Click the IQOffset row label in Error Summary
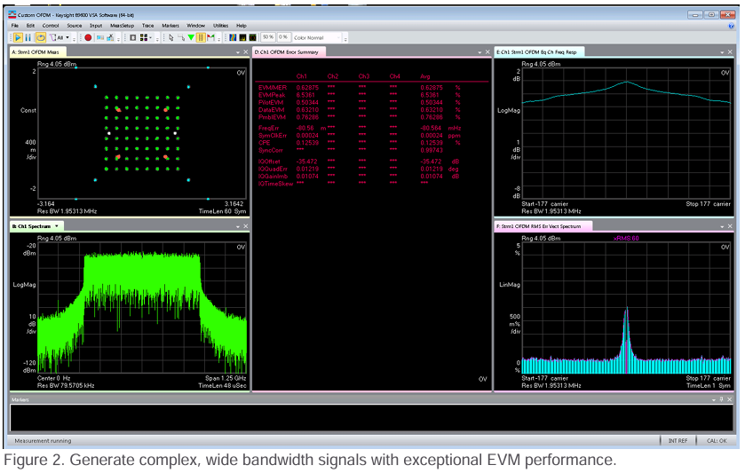 [268, 162]
